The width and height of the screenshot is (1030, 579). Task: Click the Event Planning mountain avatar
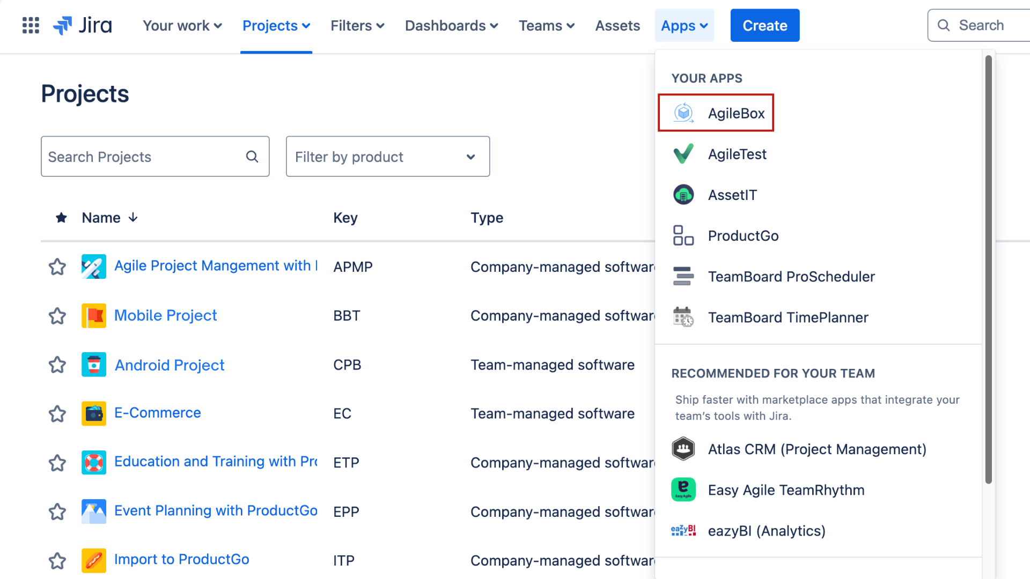(x=94, y=511)
